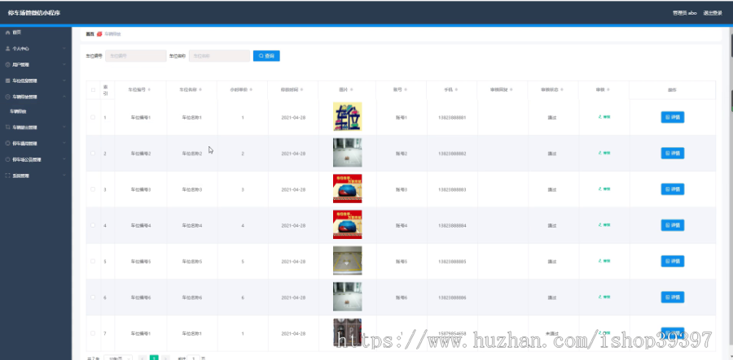
Task: Check the checkbox for row 2
Action: (93, 154)
